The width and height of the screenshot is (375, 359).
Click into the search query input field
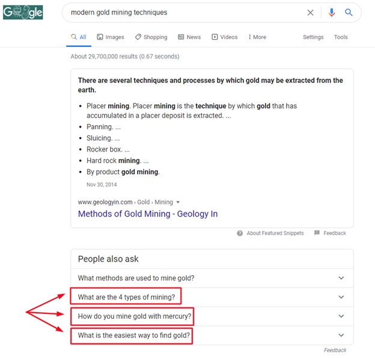180,13
